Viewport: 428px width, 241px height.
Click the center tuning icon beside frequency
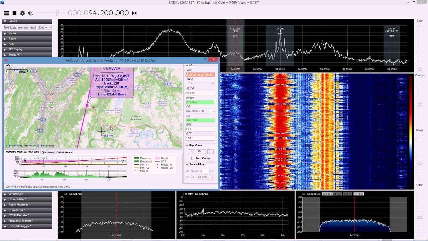tap(134, 13)
